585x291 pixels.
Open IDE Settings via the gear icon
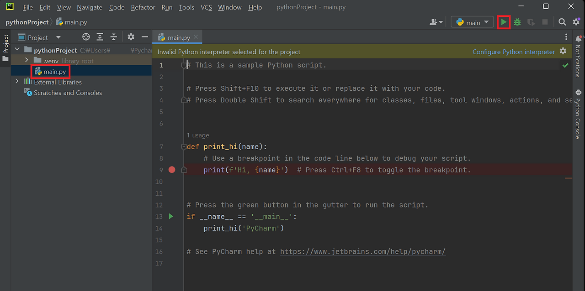(x=576, y=21)
